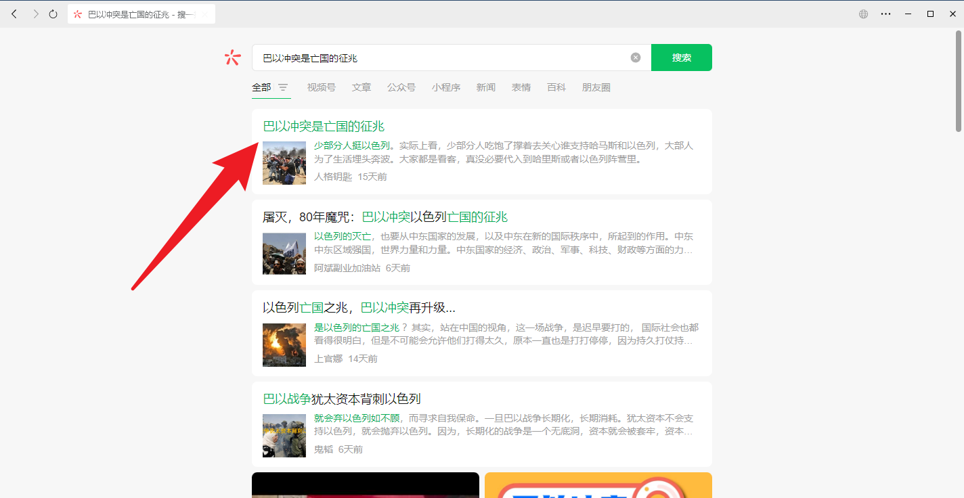964x498 pixels.
Task: Open result titled 巴以冲突是亡国的征兆
Action: 324,127
